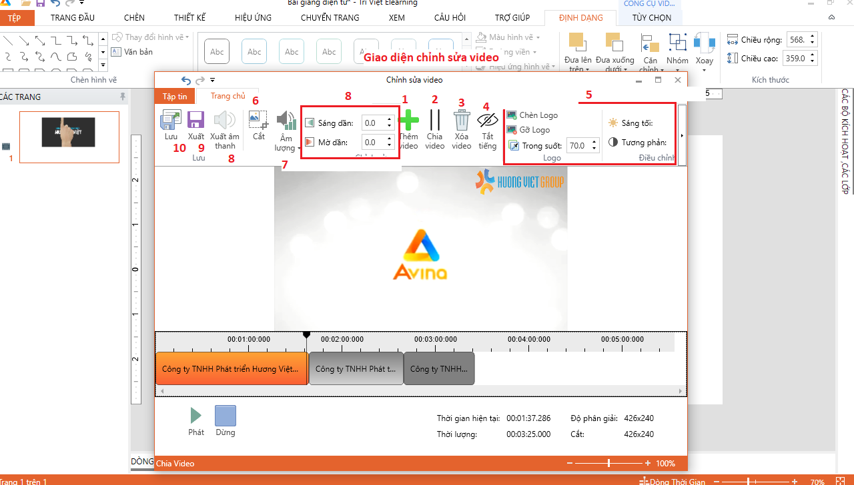Click the Sáng dần fade-in icon
The height and width of the screenshot is (485, 854).
tap(310, 123)
